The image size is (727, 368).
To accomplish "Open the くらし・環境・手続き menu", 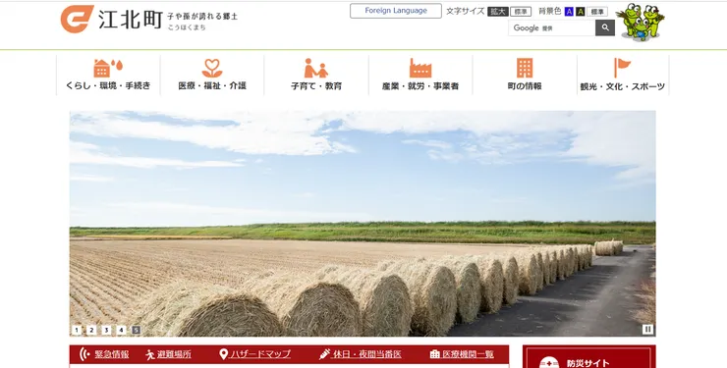I will click(108, 85).
